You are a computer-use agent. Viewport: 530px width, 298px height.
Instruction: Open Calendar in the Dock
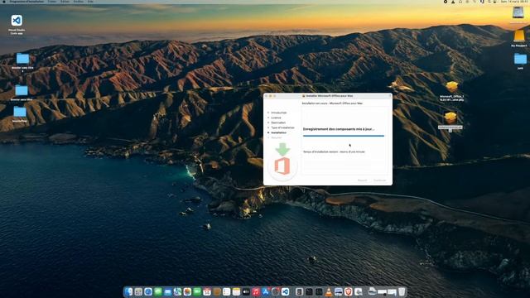207,291
